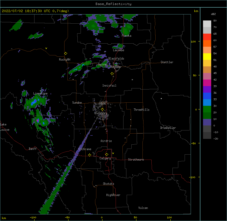Click the -50 tick on the bottom x-axis
The width and height of the screenshot is (227, 221).
pyautogui.click(x=67, y=217)
